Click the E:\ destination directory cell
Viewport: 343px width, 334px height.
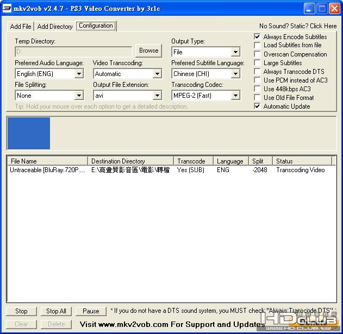coord(130,170)
